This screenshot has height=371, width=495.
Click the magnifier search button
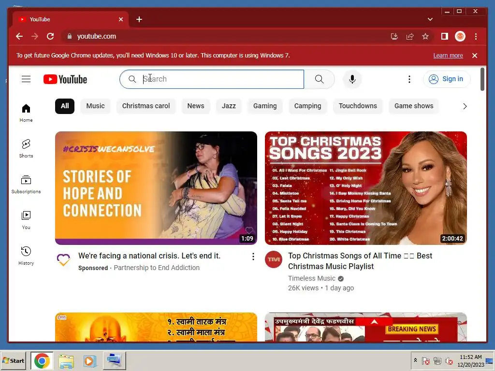pyautogui.click(x=319, y=79)
